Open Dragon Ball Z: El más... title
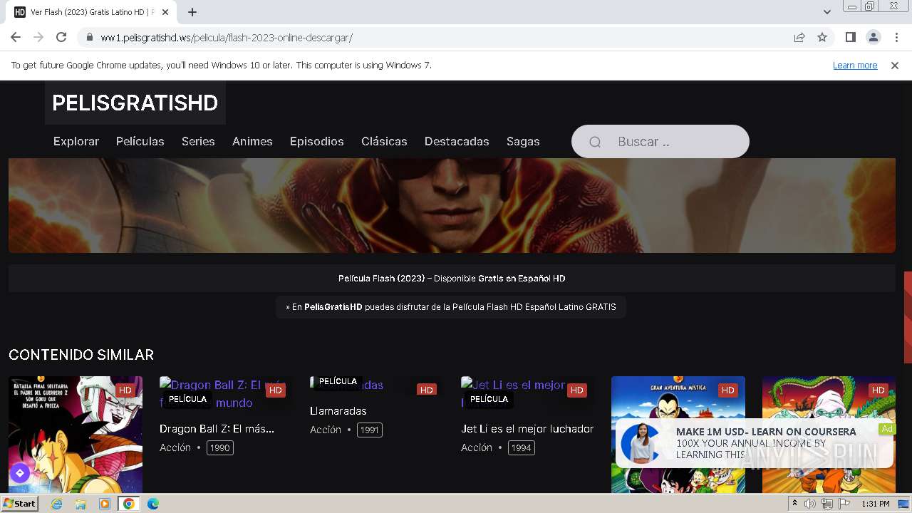The image size is (912, 513). 217,429
